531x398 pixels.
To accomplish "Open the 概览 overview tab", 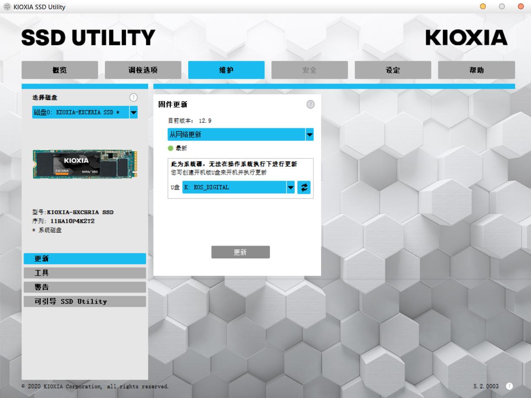I will [x=59, y=70].
